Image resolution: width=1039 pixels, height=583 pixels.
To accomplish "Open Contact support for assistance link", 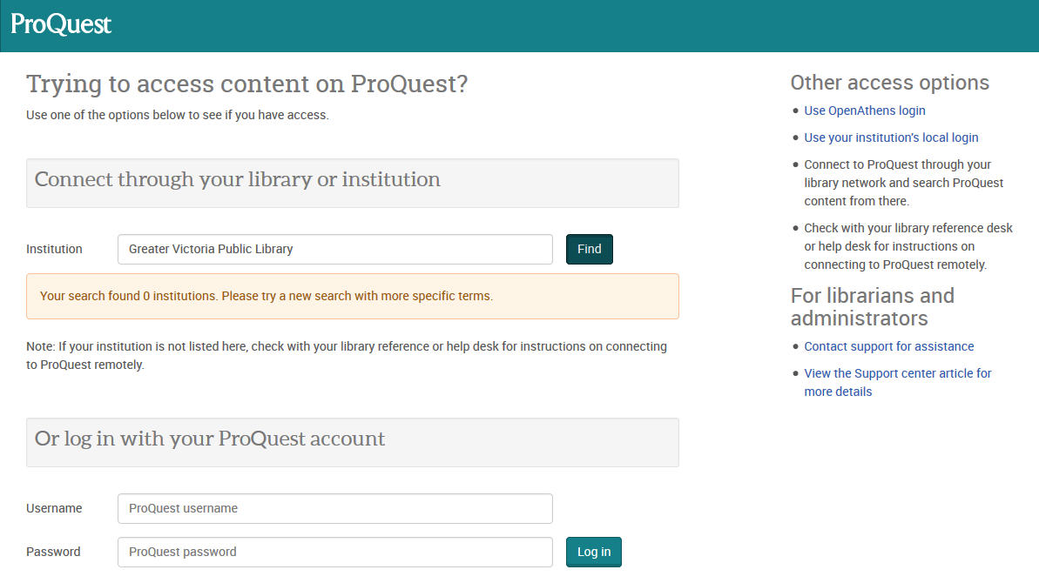I will [888, 346].
